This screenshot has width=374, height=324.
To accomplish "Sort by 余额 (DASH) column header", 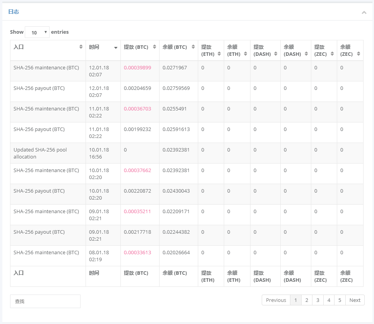I will click(x=295, y=50).
